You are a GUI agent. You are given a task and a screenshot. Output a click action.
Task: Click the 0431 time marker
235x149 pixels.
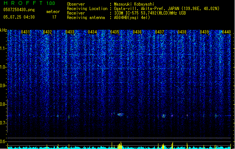(x=25, y=32)
